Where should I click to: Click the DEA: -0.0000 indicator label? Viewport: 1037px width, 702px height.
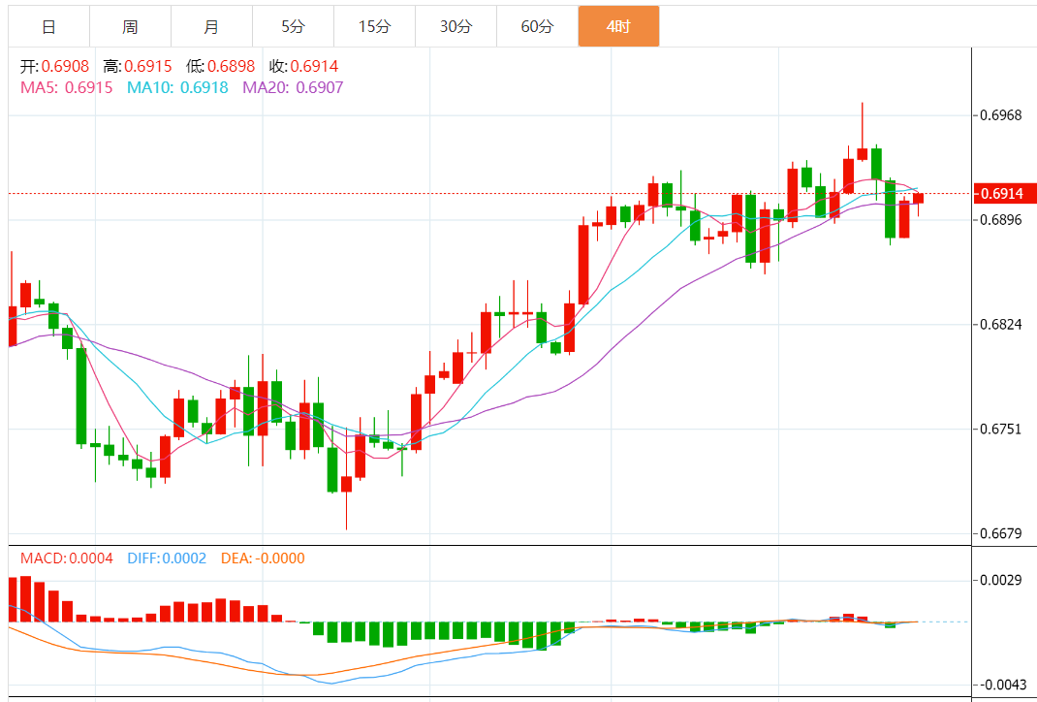point(262,558)
